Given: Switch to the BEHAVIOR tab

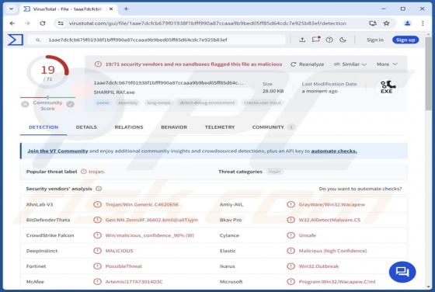Looking at the screenshot, I should pyautogui.click(x=174, y=127).
